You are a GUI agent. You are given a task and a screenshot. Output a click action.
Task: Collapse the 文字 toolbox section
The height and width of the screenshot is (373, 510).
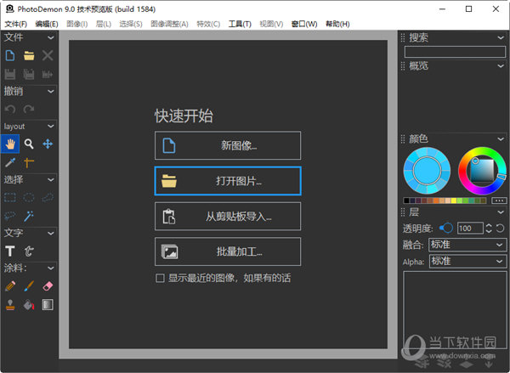[x=51, y=233]
